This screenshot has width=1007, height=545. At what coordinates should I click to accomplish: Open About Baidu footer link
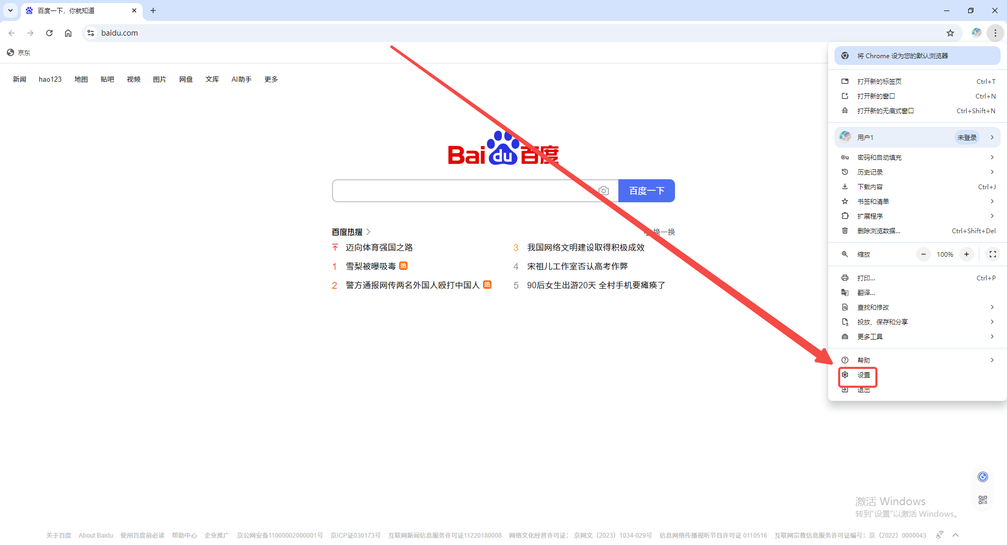[96, 535]
